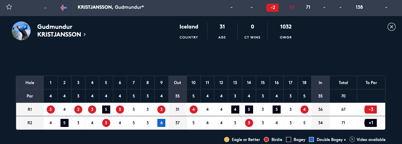Click the R1 -3 to par badge
Image resolution: width=402 pixels, height=144 pixels.
[x=371, y=110]
